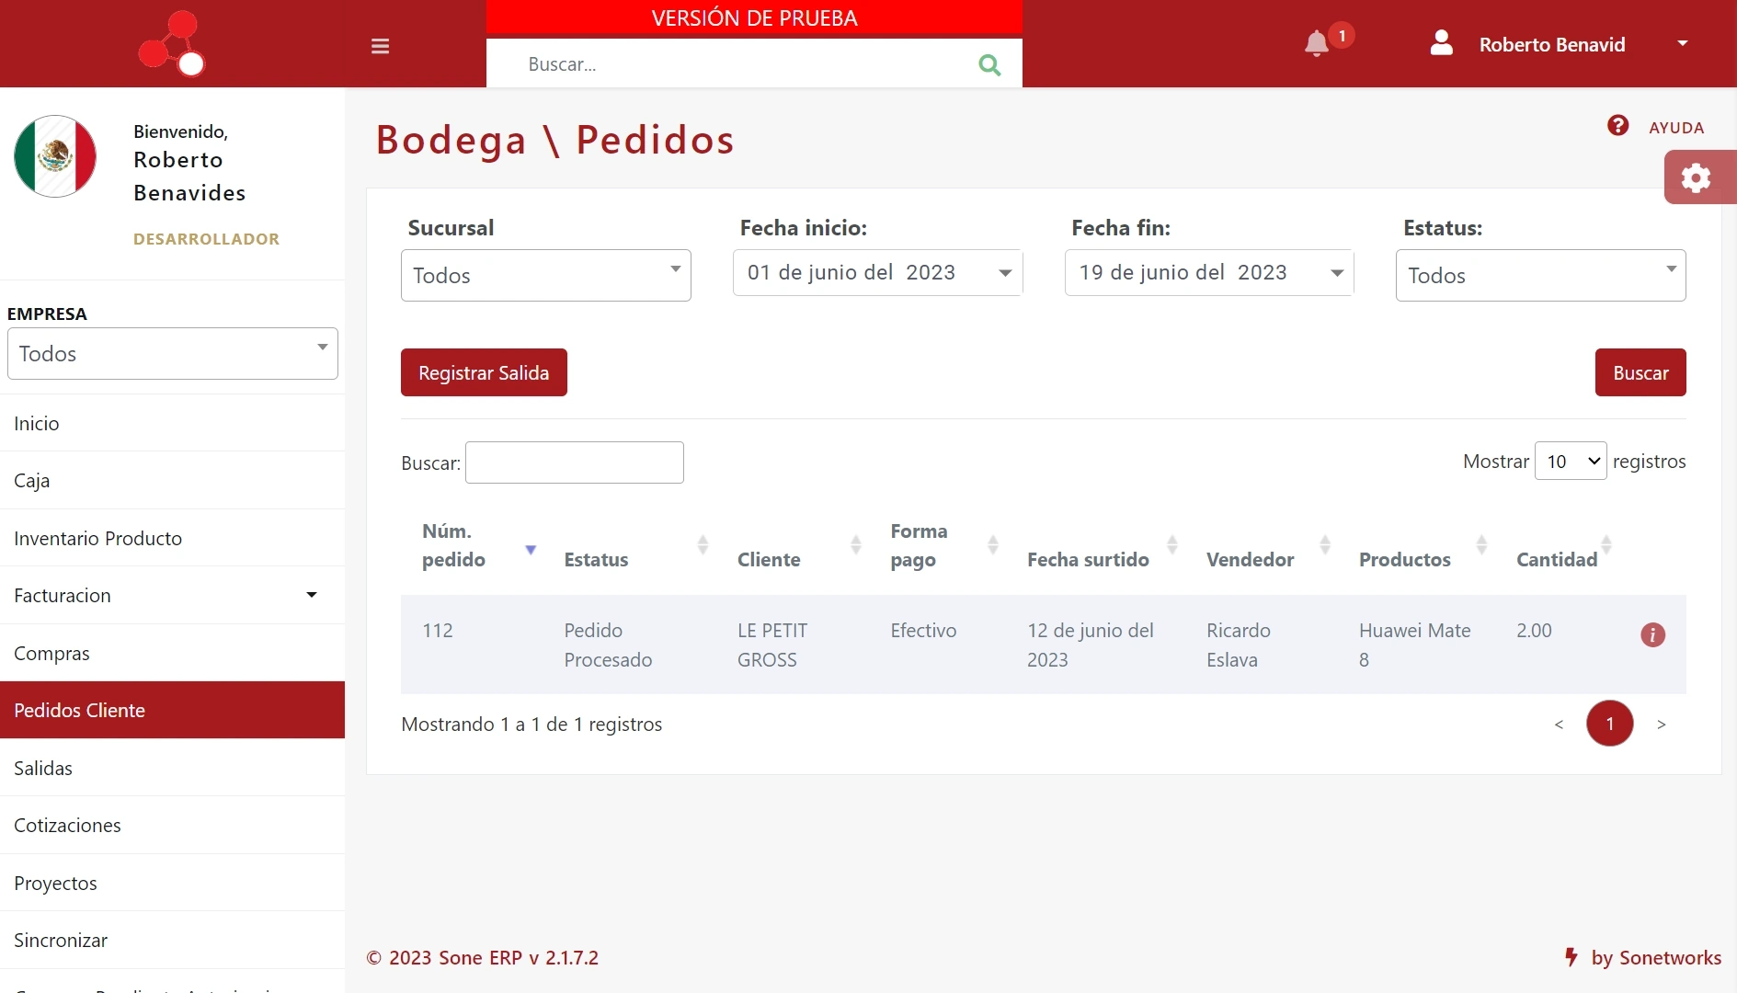Image resolution: width=1737 pixels, height=993 pixels.
Task: Sort table by Vendedor column
Action: pos(1325,544)
